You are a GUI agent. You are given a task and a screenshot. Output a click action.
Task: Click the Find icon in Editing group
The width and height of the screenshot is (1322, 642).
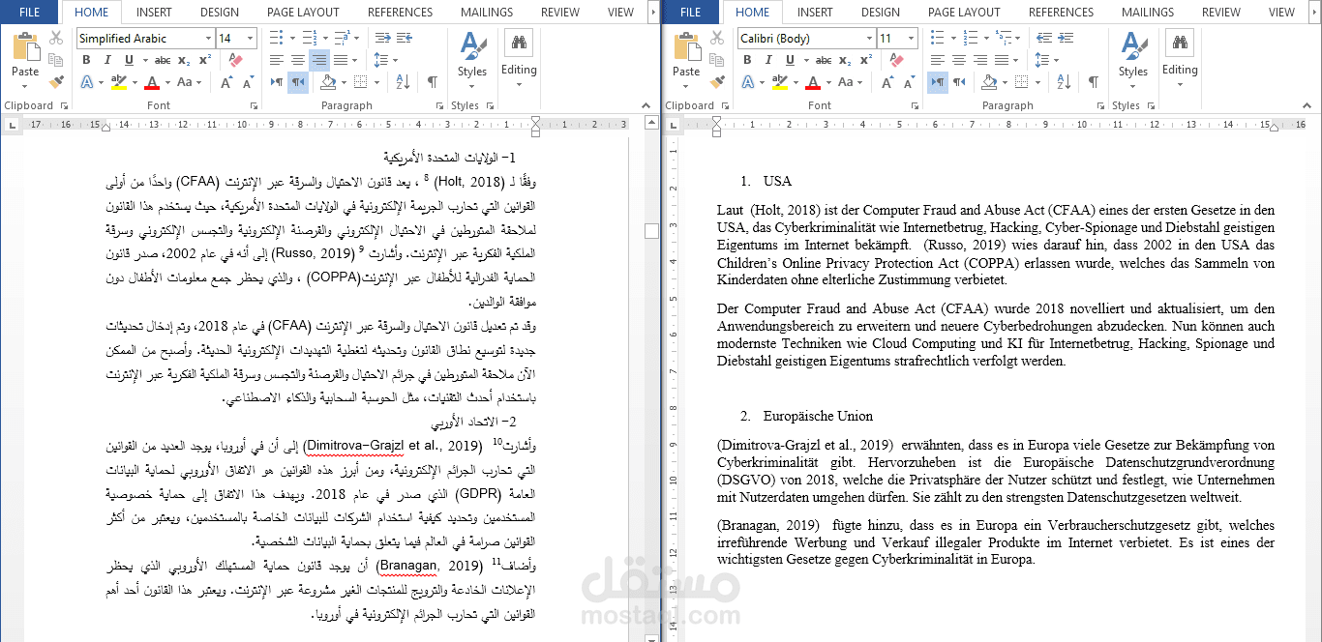coord(520,41)
